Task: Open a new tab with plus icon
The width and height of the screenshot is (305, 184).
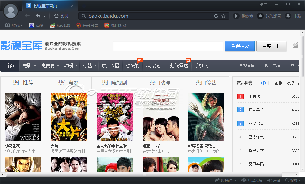Action: click(84, 6)
